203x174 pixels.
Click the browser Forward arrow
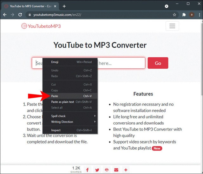(x=12, y=15)
